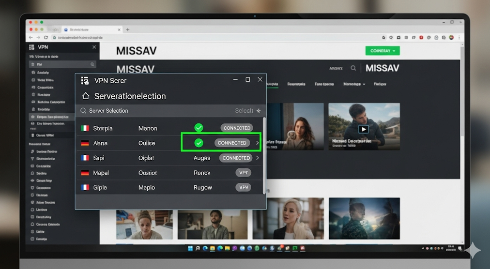Open the green header button dropdown
The width and height of the screenshot is (490, 269).
(x=383, y=50)
